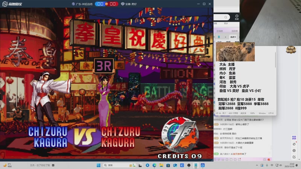
Task: Click search magnifier in background window
Action: (x=226, y=17)
